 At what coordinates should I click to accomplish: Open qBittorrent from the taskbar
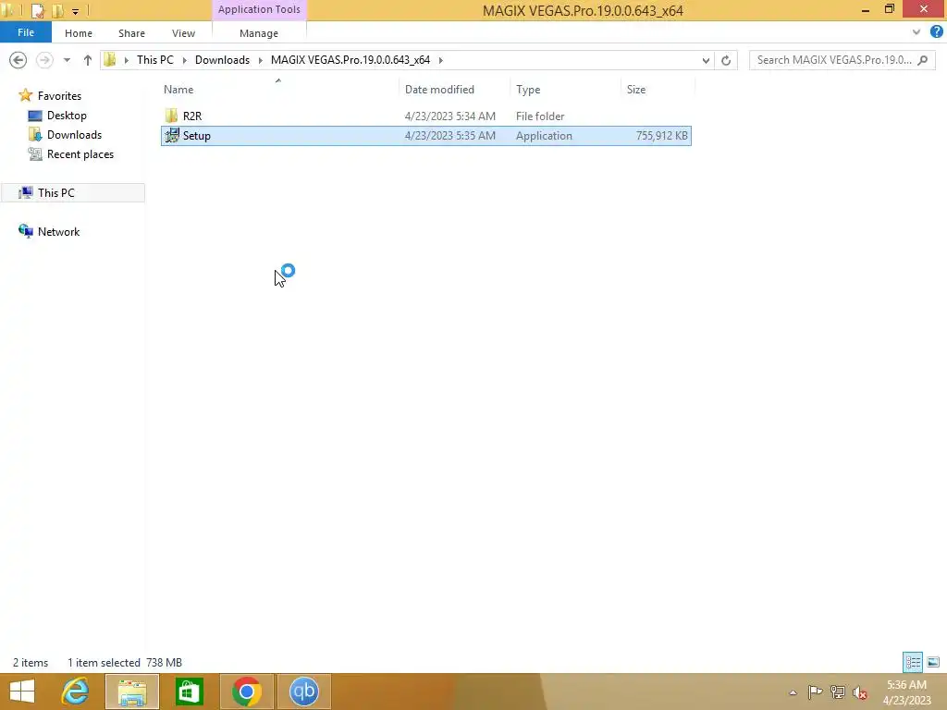coord(303,692)
